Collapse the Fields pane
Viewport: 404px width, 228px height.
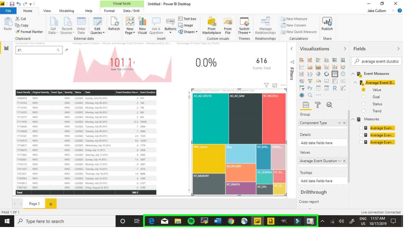pyautogui.click(x=399, y=49)
